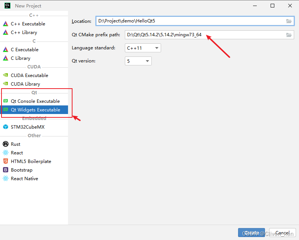The height and width of the screenshot is (240, 299).
Task: Browse for Location using folder icon
Action: [x=289, y=21]
